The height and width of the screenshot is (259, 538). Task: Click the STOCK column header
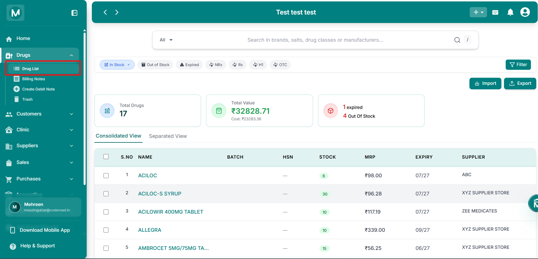coord(327,157)
